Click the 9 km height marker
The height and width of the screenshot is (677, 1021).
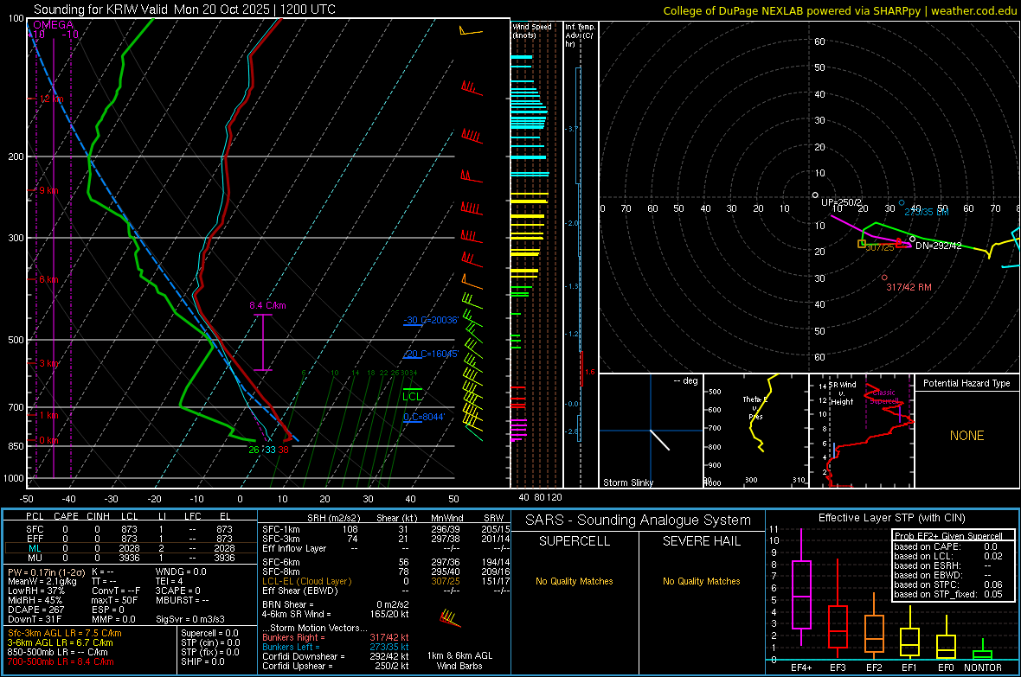[48, 191]
